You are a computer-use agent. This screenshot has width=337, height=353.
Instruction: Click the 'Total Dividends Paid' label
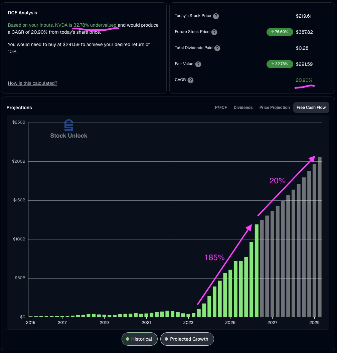pos(194,48)
